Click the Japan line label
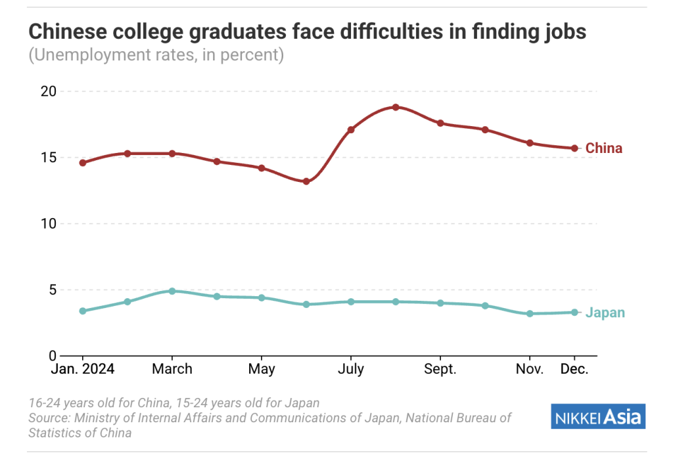 click(605, 313)
